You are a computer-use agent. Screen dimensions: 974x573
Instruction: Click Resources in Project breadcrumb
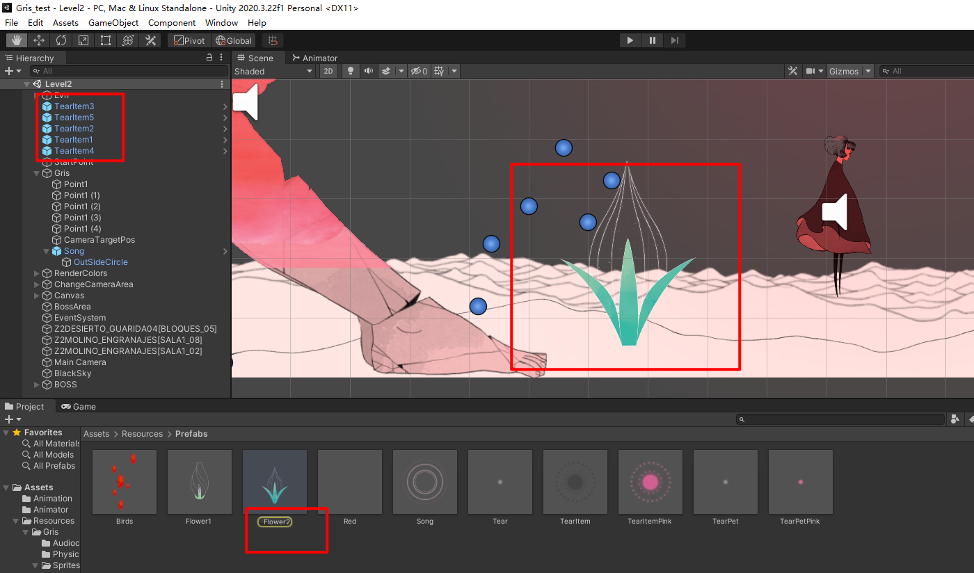tap(142, 434)
